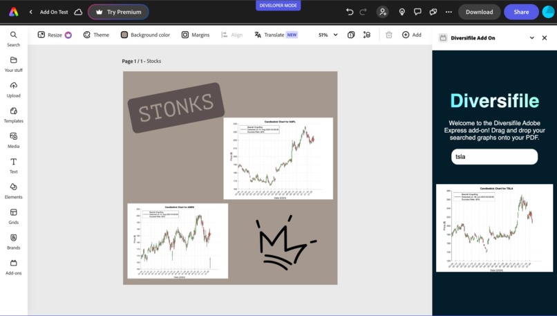Open the invite collaborators icon
The height and width of the screenshot is (316, 557).
[383, 12]
